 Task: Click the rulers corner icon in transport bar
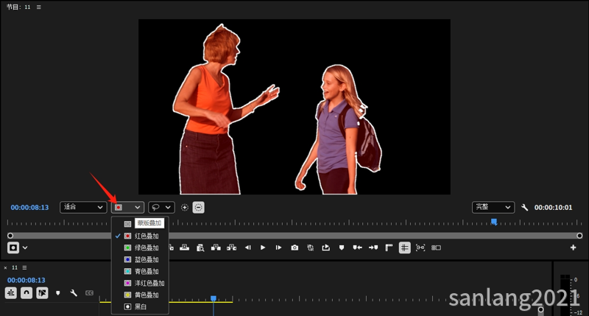389,247
